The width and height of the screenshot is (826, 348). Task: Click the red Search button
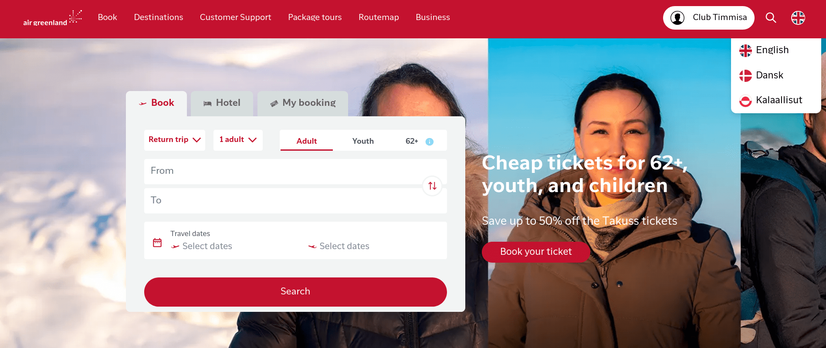[x=295, y=292]
